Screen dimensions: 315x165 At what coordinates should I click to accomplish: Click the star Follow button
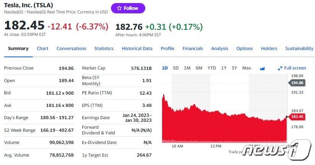128,8
